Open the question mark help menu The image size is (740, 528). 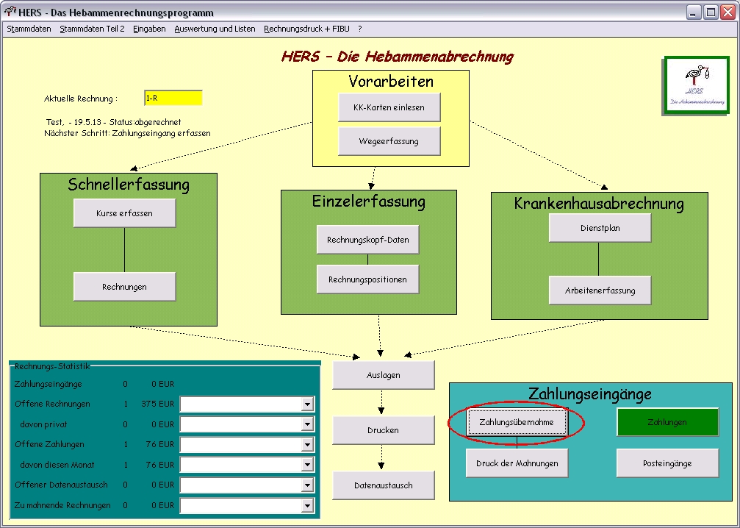[x=359, y=29]
